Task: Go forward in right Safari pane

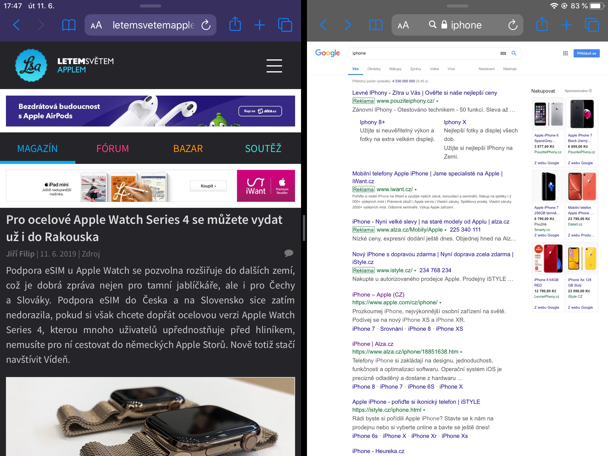Action: [x=348, y=25]
